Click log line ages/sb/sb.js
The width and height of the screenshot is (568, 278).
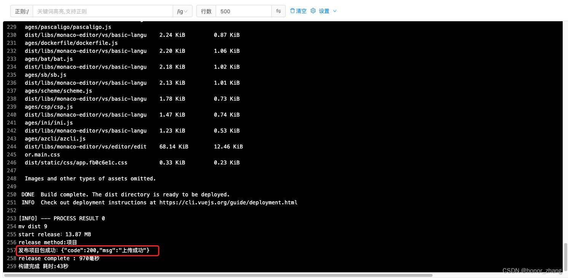click(46, 75)
